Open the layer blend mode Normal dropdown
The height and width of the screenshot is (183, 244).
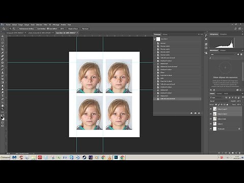coord(220,101)
